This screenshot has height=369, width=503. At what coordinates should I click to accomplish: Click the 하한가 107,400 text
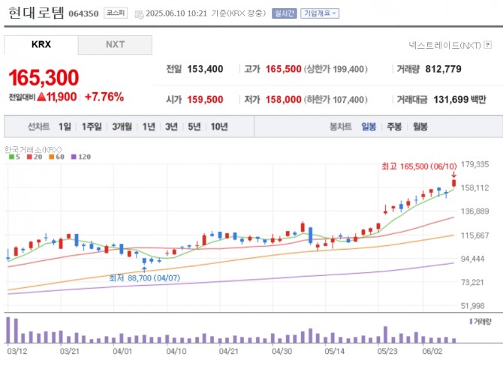336,100
